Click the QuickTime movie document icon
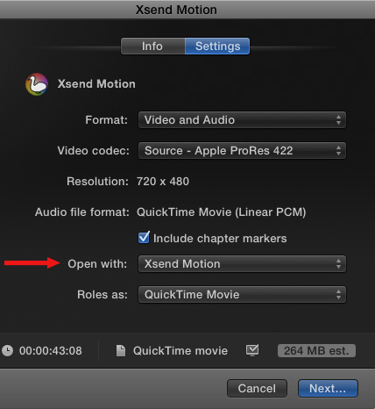The image size is (375, 409). (121, 350)
